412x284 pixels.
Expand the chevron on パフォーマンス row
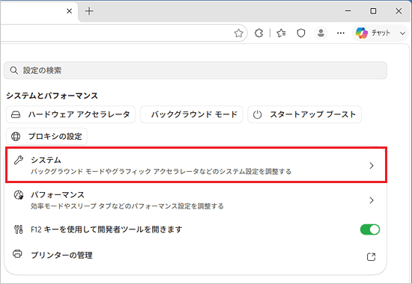click(372, 200)
